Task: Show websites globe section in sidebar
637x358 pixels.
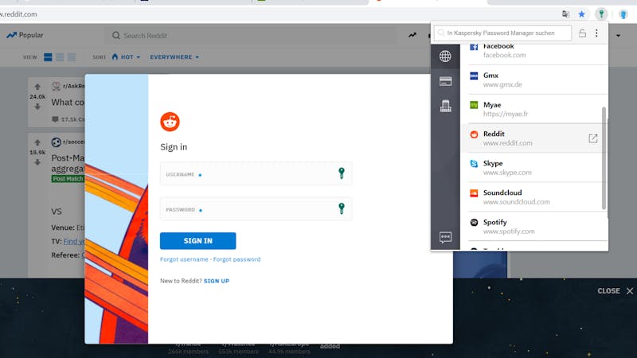Action: [445, 56]
